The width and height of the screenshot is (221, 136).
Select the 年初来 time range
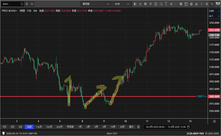coord(70,127)
